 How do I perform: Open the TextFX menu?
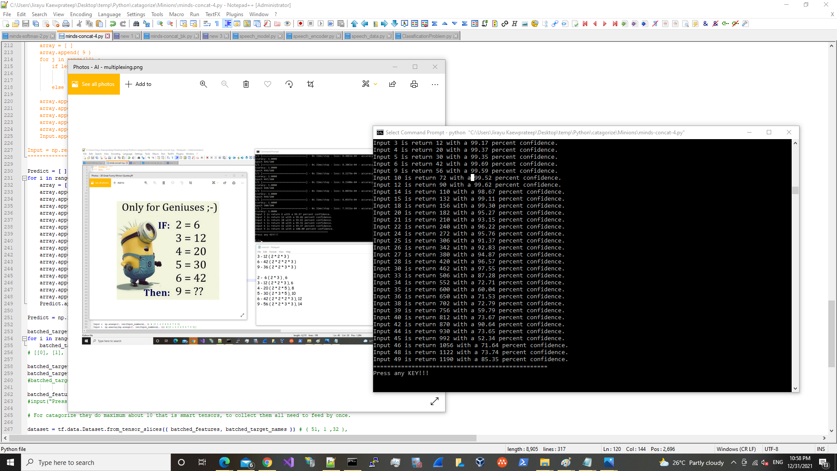[x=213, y=14]
